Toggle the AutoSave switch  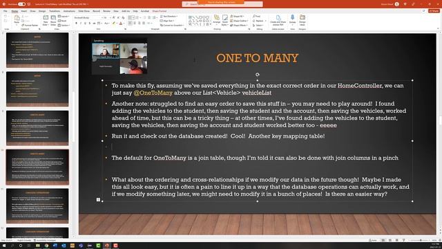tap(21, 4)
